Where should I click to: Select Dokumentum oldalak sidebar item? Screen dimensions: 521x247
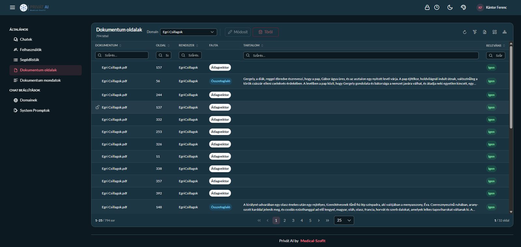tap(46, 70)
